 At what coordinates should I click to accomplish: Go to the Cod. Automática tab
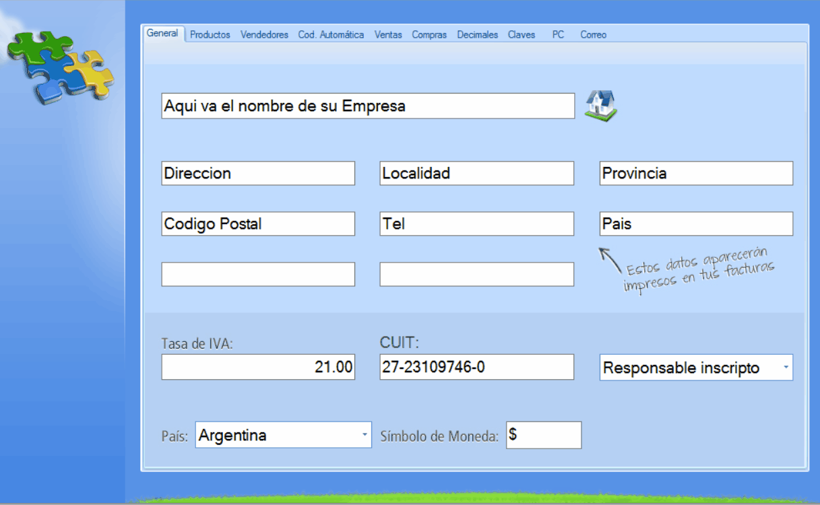click(331, 35)
